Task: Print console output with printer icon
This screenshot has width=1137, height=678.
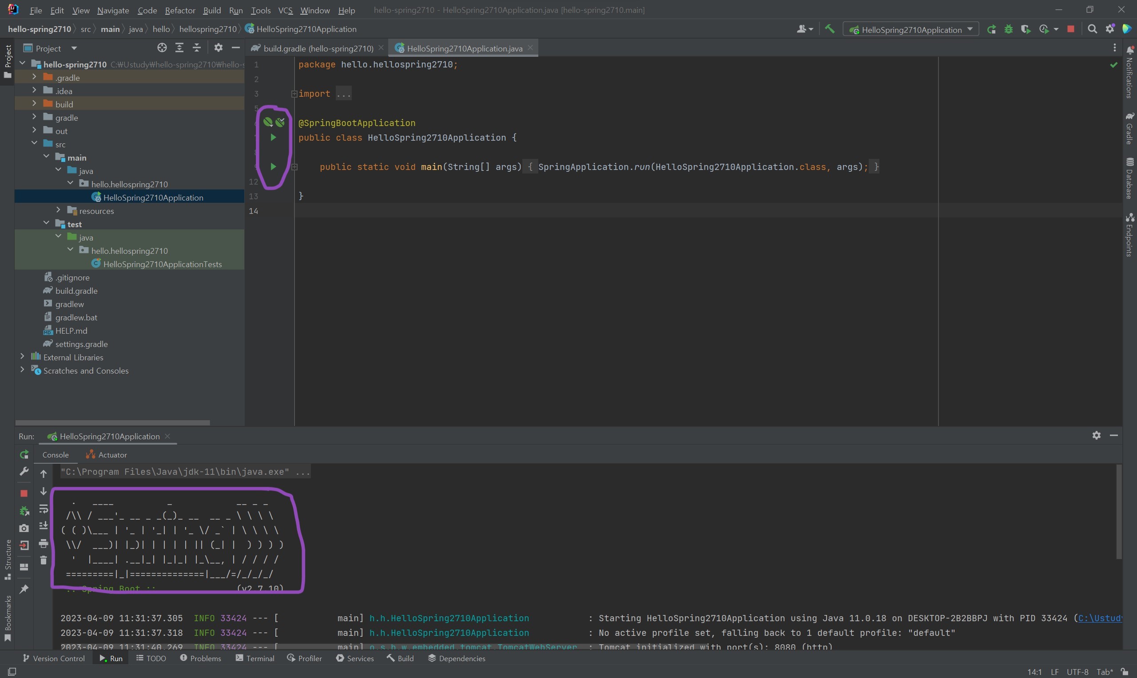Action: click(x=44, y=543)
